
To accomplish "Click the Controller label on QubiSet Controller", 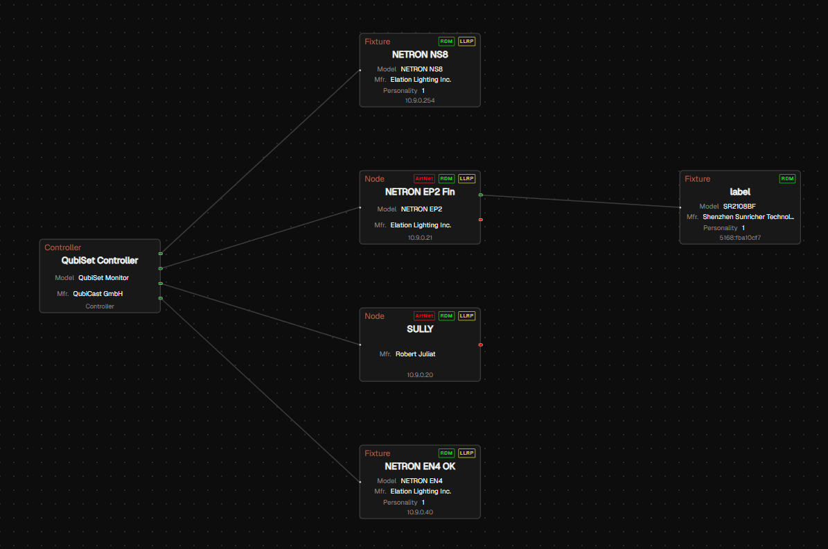I will click(x=100, y=306).
